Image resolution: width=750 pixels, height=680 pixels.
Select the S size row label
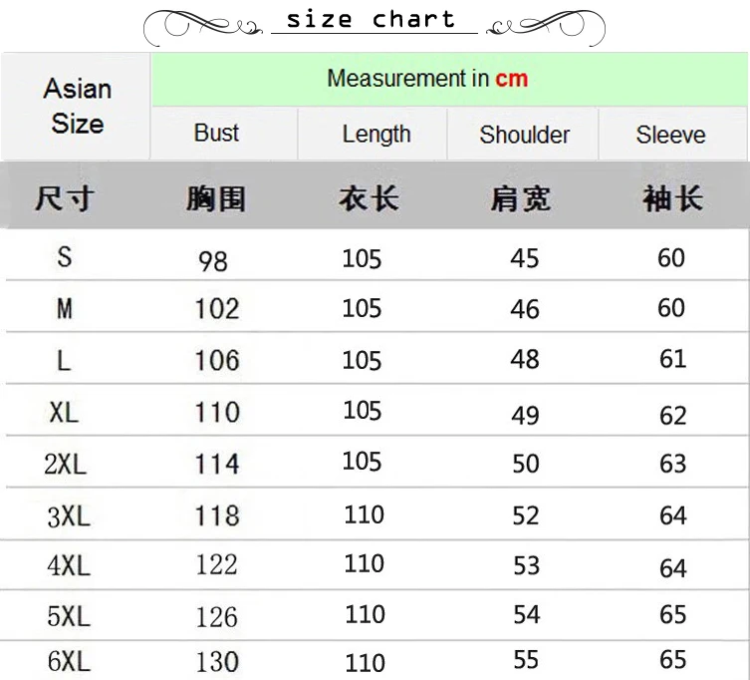click(65, 257)
